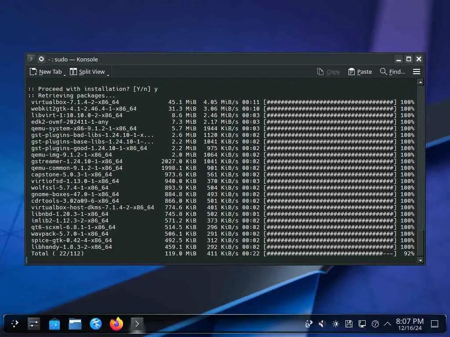Screen dimensions: 450x337
Task: Click the Paste toolbar button
Action: coord(360,72)
